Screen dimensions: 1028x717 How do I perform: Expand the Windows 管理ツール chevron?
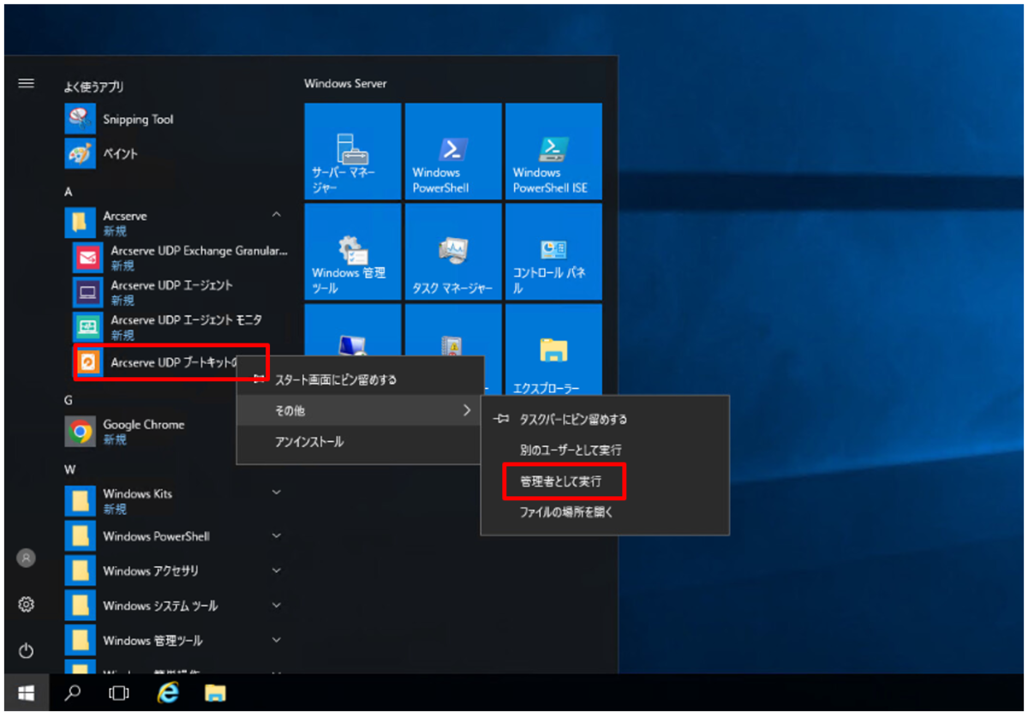click(276, 640)
